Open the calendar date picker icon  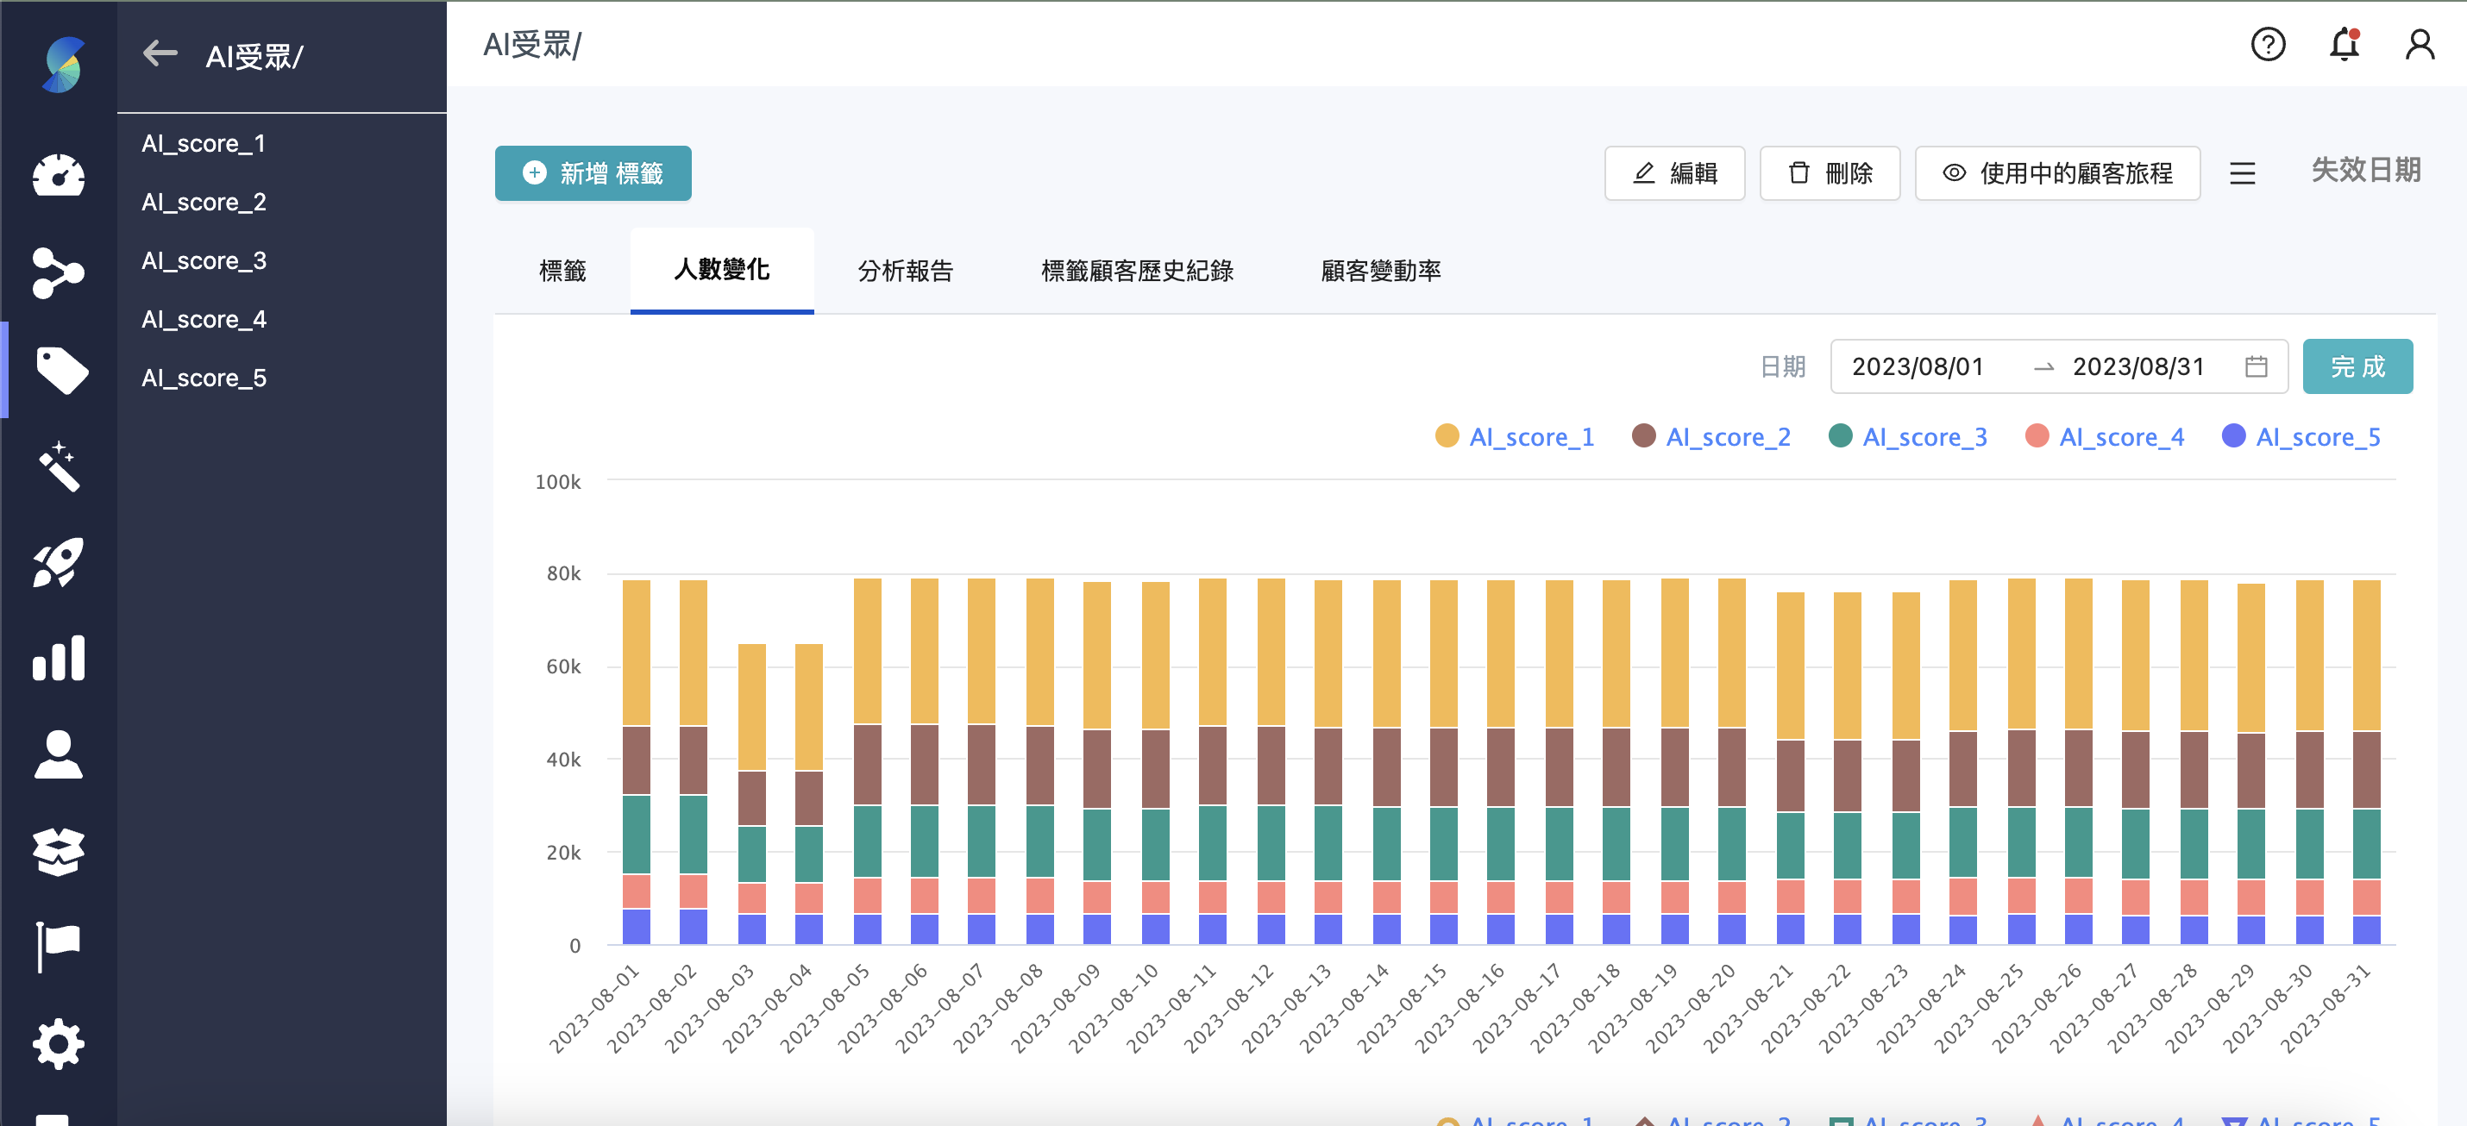click(2257, 366)
